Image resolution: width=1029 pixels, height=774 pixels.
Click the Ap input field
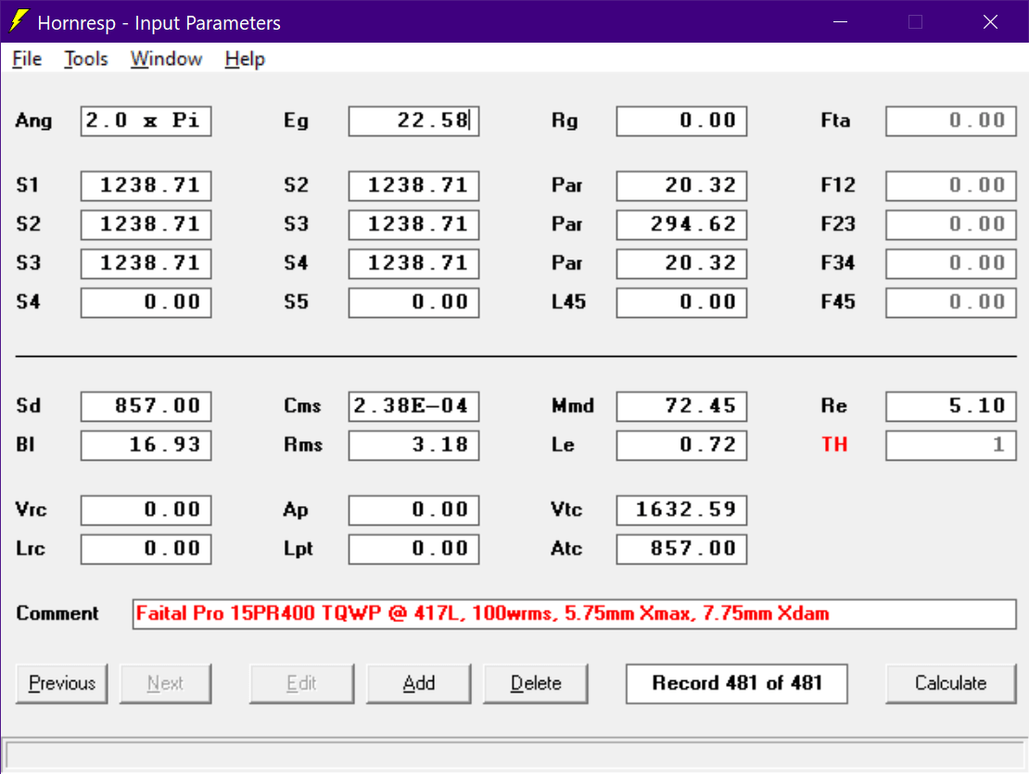(x=414, y=510)
